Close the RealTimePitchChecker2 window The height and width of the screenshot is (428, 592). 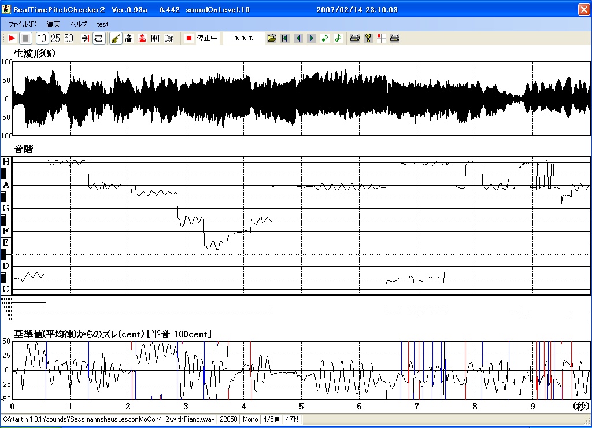pos(584,9)
